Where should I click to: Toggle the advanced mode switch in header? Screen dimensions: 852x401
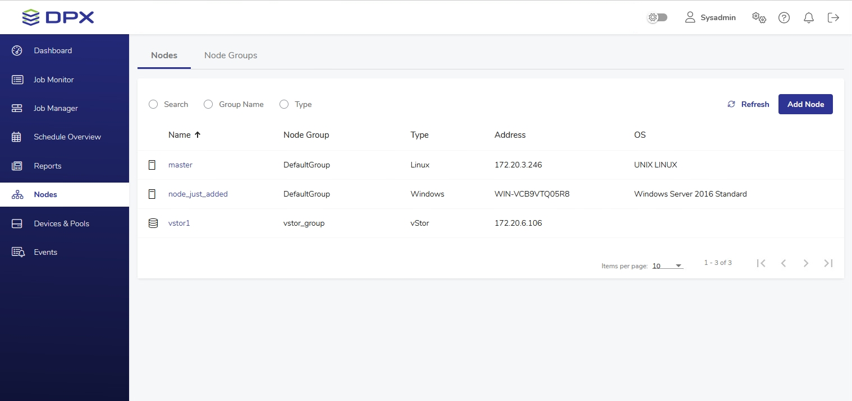(657, 17)
